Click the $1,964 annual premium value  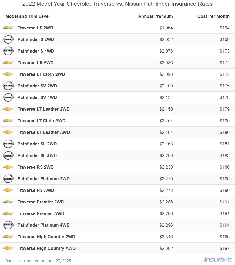pyautogui.click(x=166, y=28)
